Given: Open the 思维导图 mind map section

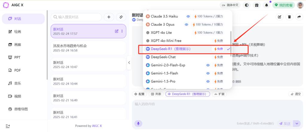Looking at the screenshot, I should 23,109.
